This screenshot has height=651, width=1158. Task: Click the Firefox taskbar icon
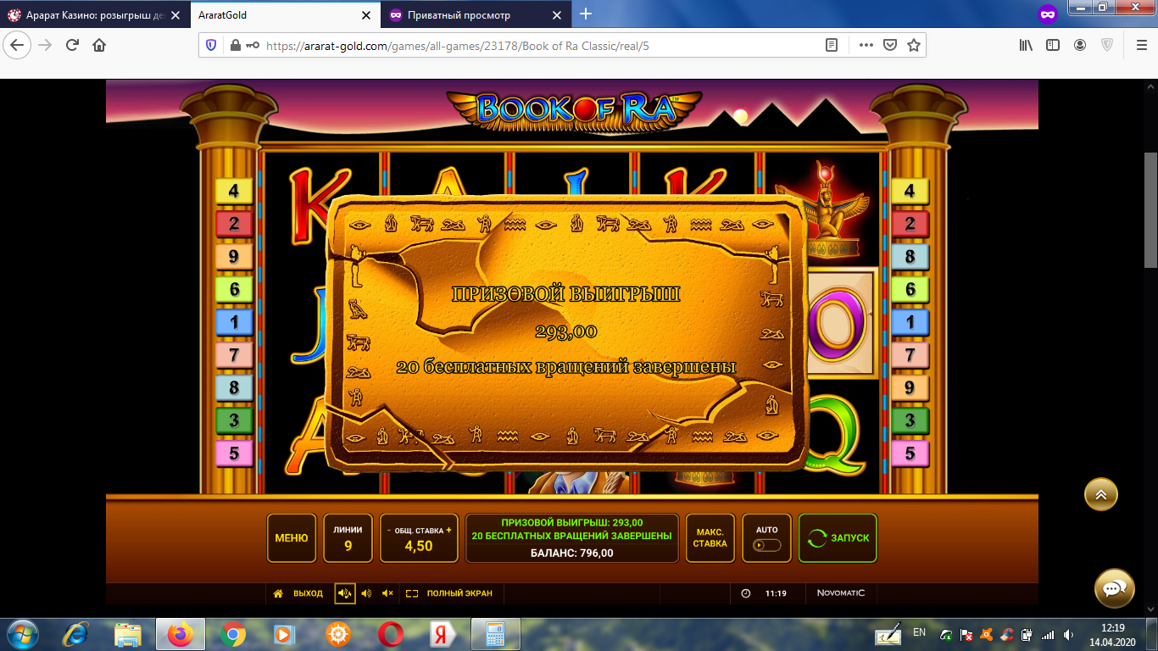181,634
